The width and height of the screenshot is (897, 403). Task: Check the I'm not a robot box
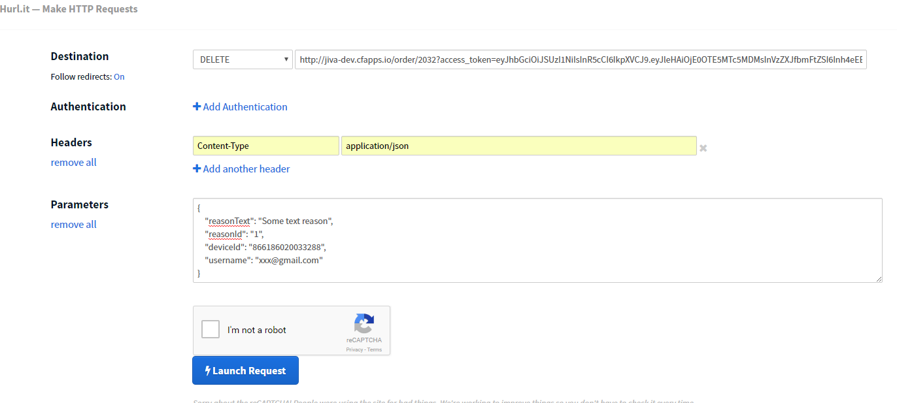coord(211,329)
